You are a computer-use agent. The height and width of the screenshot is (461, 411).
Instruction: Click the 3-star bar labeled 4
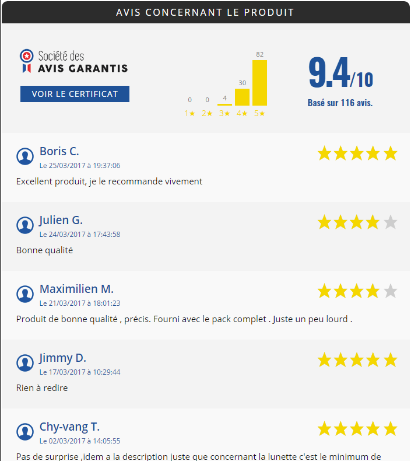point(224,104)
